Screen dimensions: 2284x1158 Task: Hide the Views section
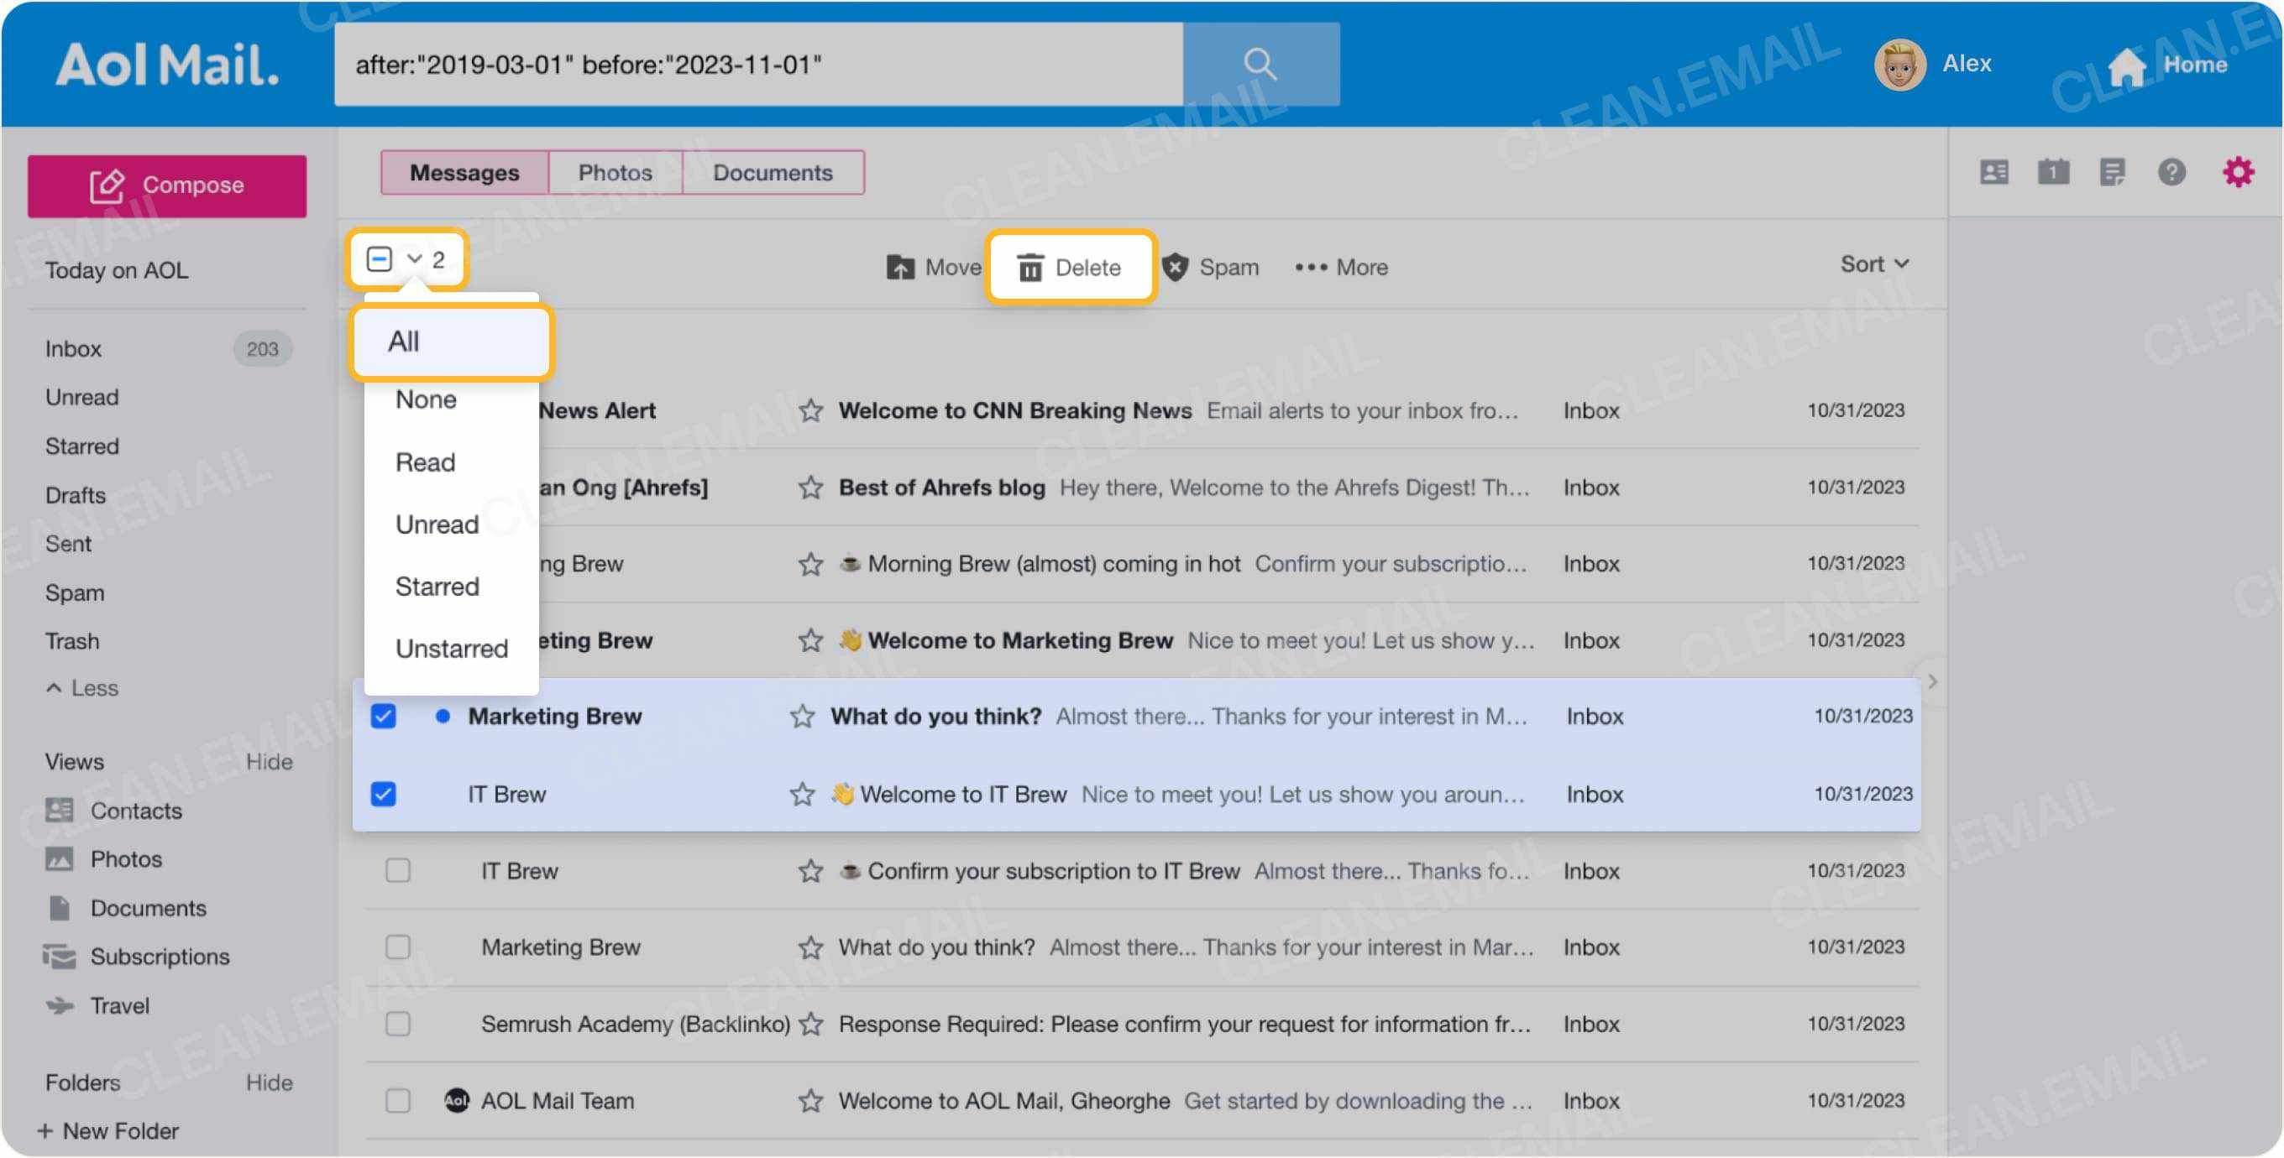click(x=270, y=761)
